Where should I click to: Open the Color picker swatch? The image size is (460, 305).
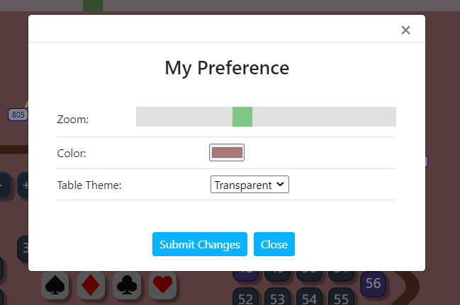[227, 152]
